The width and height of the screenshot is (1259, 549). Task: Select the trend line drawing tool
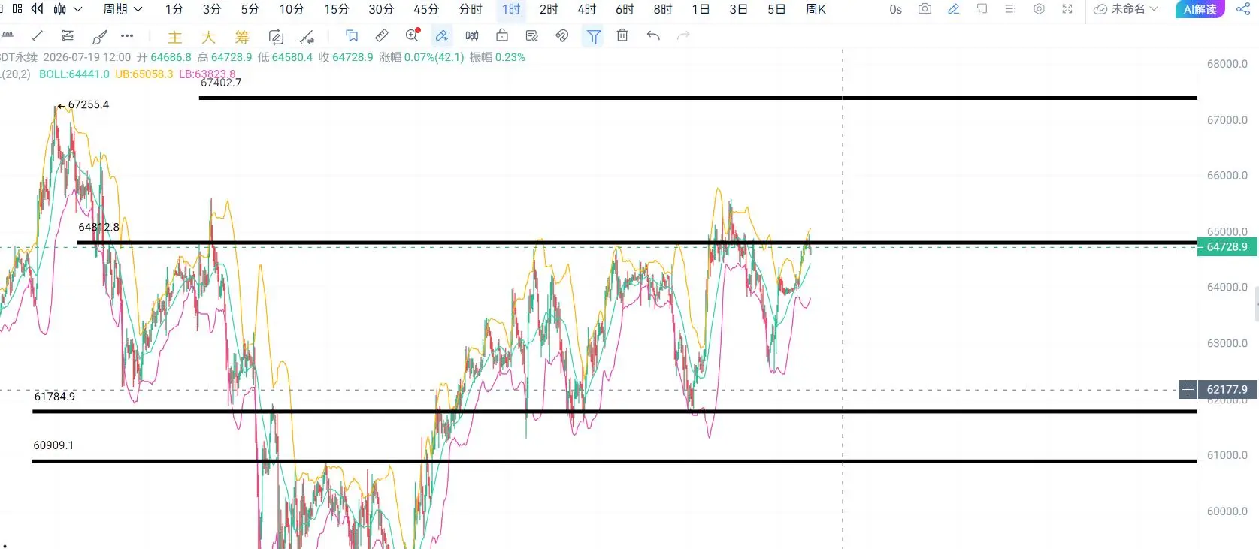(x=38, y=35)
